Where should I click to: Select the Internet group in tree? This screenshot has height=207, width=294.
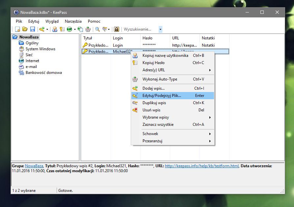point(32,61)
